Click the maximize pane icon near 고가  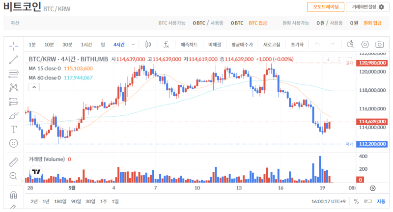click(x=350, y=59)
